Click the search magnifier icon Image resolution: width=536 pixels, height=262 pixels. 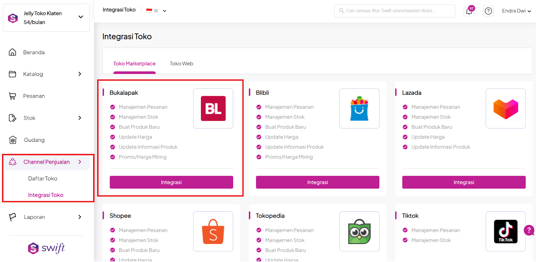click(x=341, y=11)
